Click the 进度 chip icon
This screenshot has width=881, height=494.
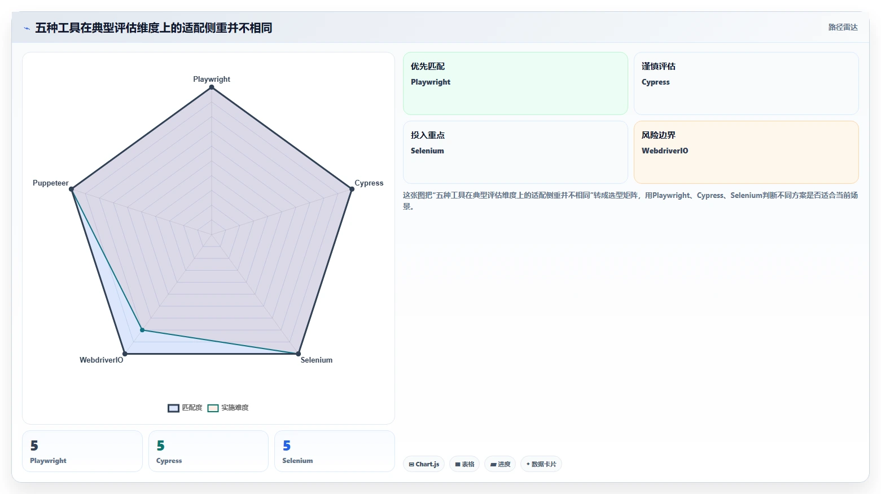pos(493,465)
